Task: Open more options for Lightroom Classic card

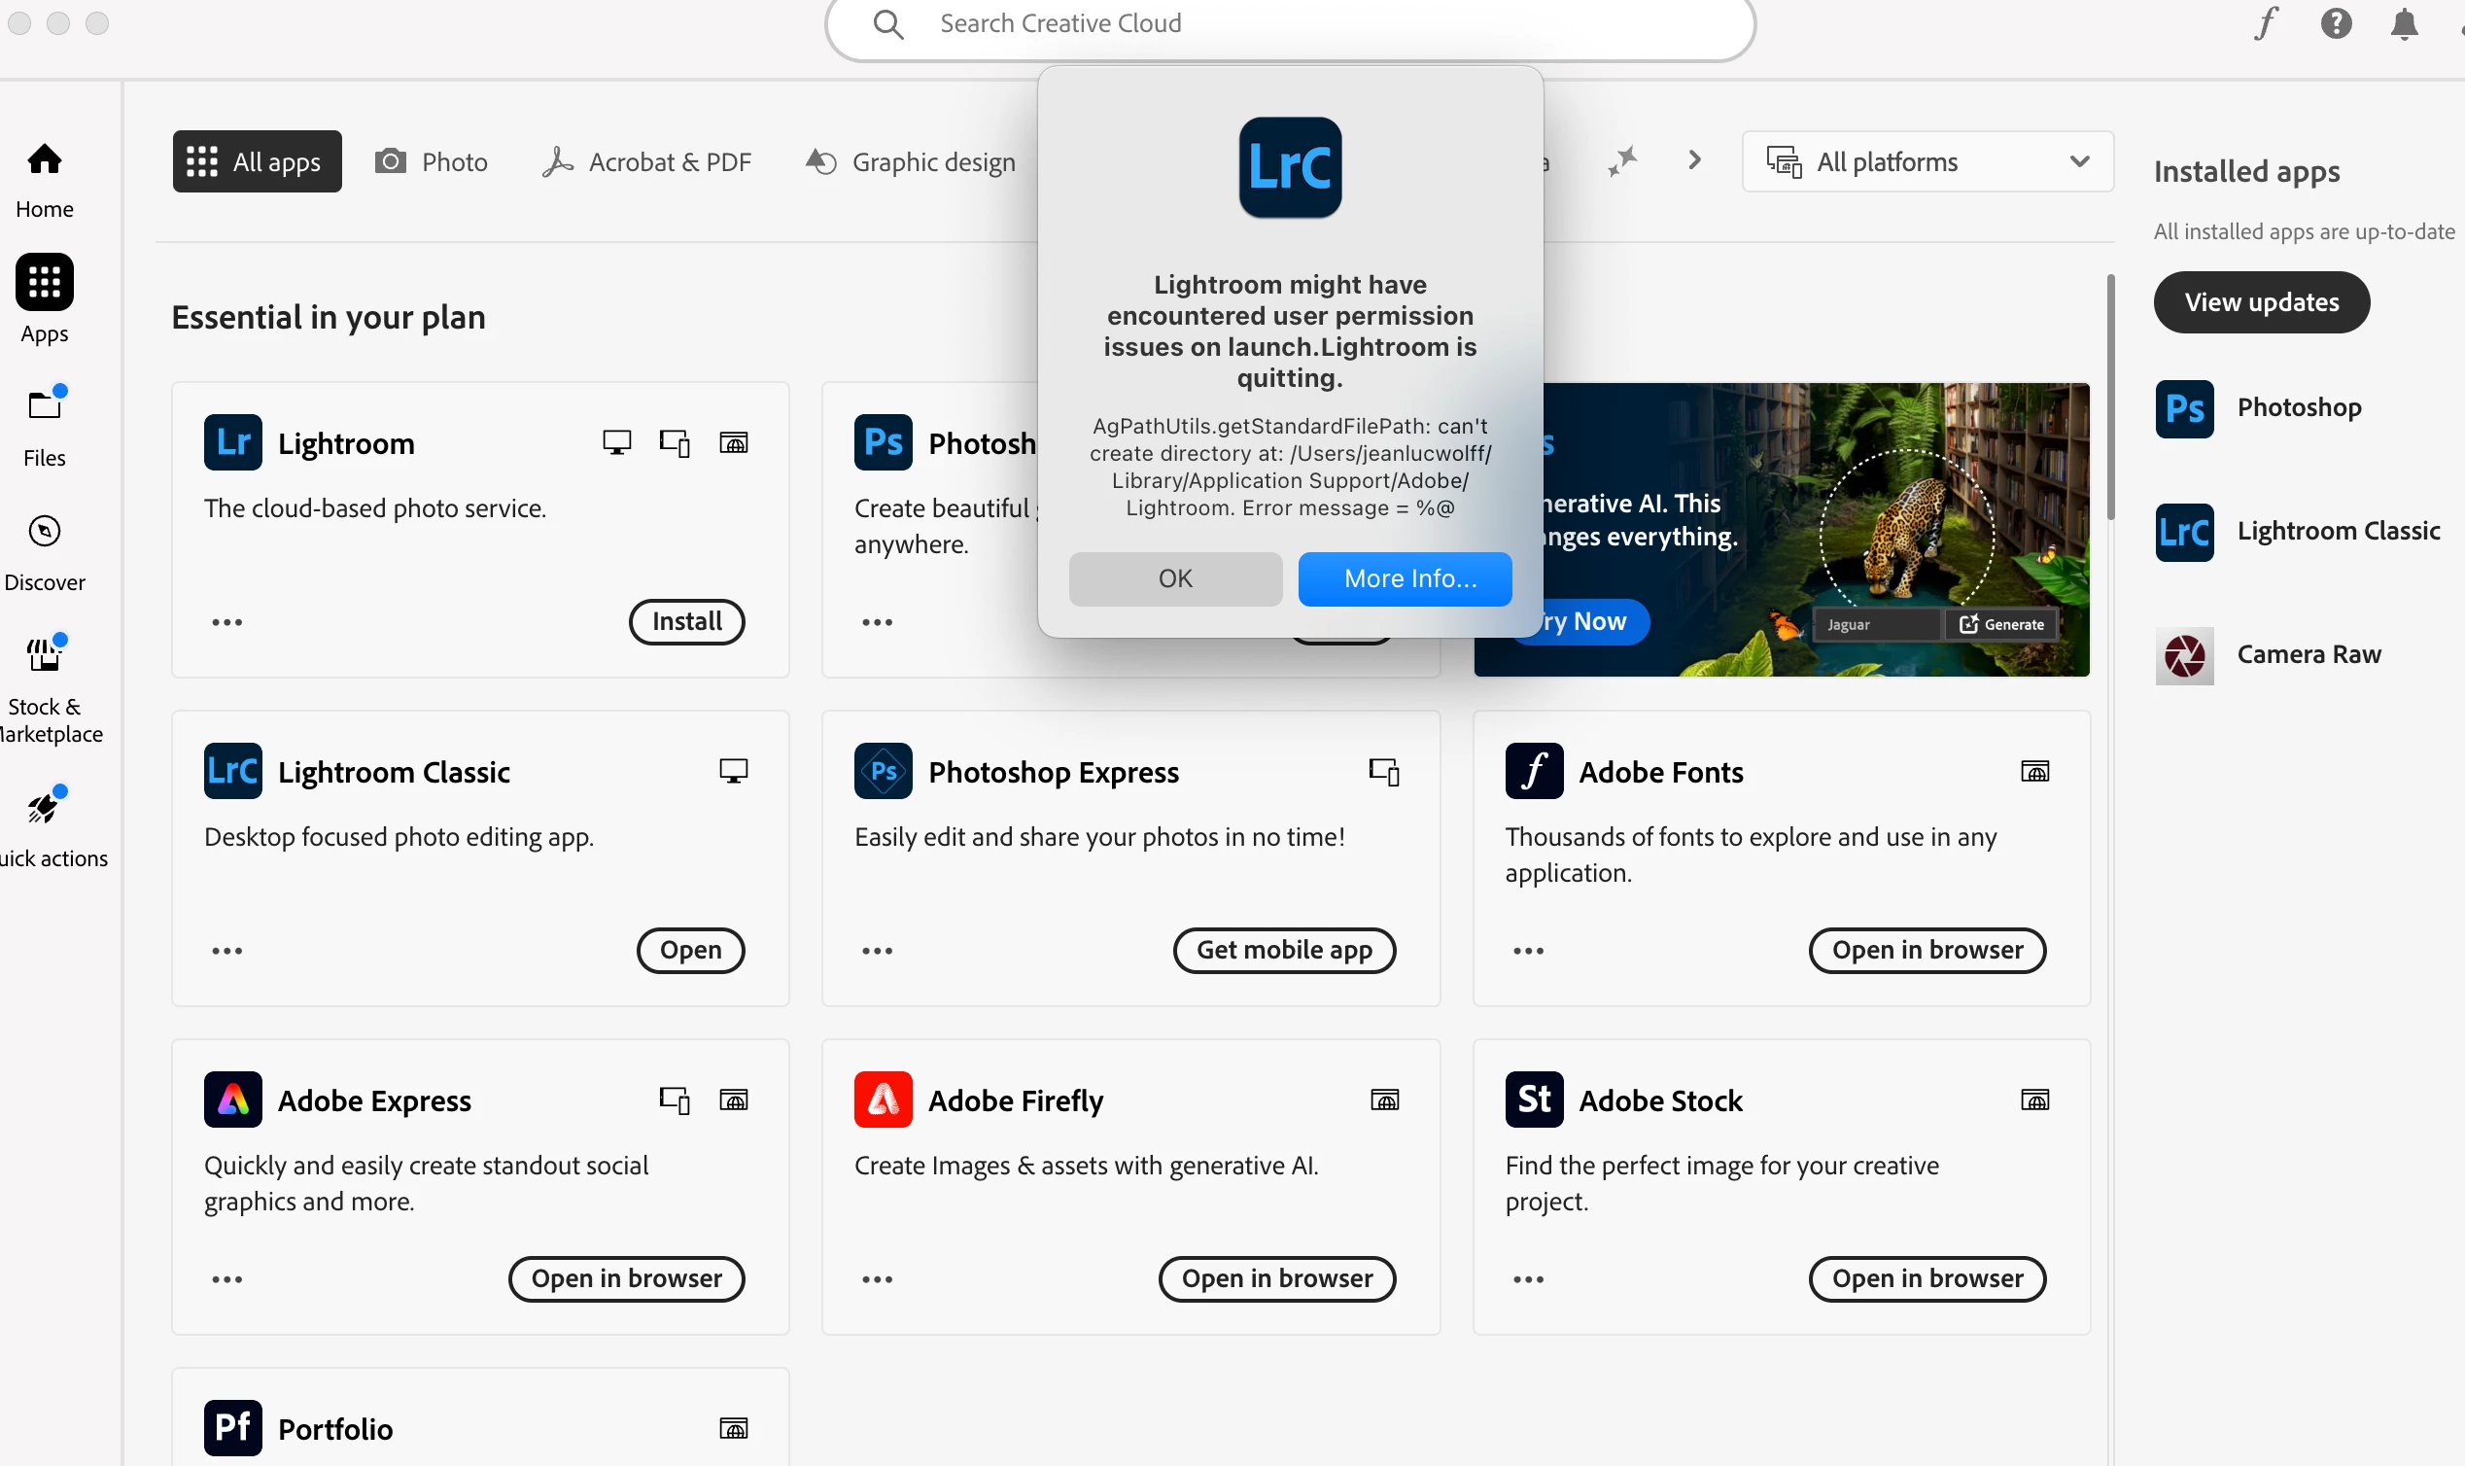Action: click(227, 952)
